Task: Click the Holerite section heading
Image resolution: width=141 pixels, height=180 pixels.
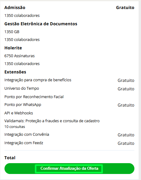Action: (13, 48)
